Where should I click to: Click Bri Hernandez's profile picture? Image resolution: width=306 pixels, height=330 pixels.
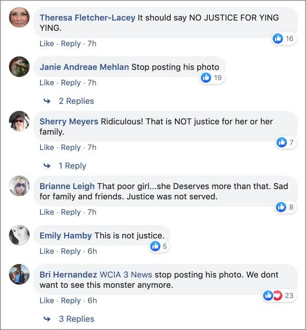tap(19, 274)
